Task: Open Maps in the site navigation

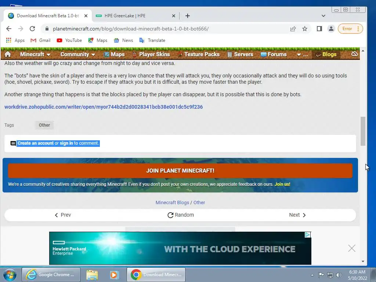Action: [x=114, y=54]
